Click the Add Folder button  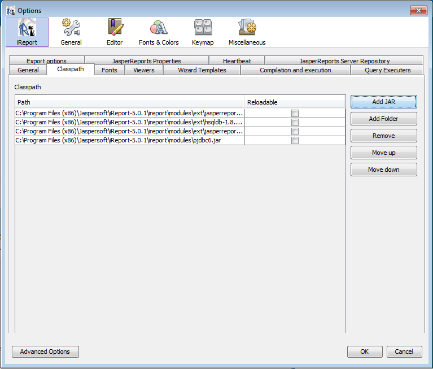click(383, 119)
